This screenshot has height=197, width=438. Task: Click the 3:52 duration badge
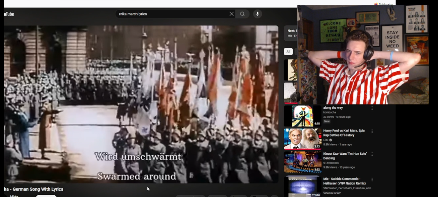coord(317,169)
